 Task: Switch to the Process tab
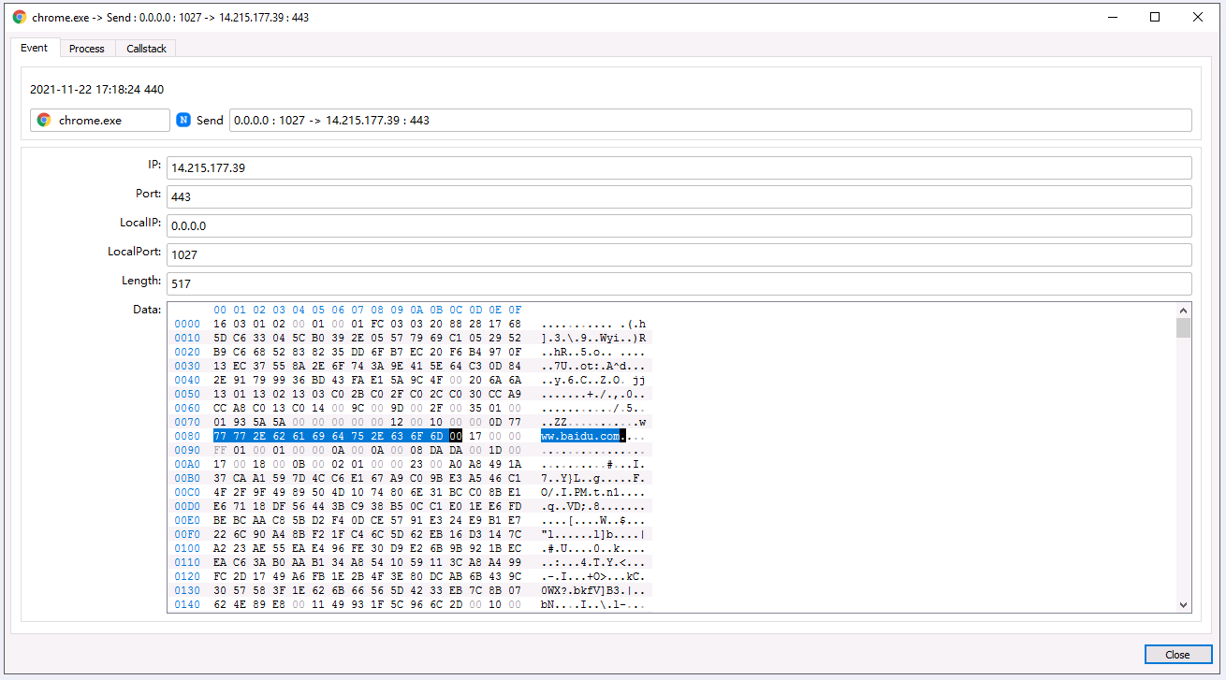click(87, 49)
